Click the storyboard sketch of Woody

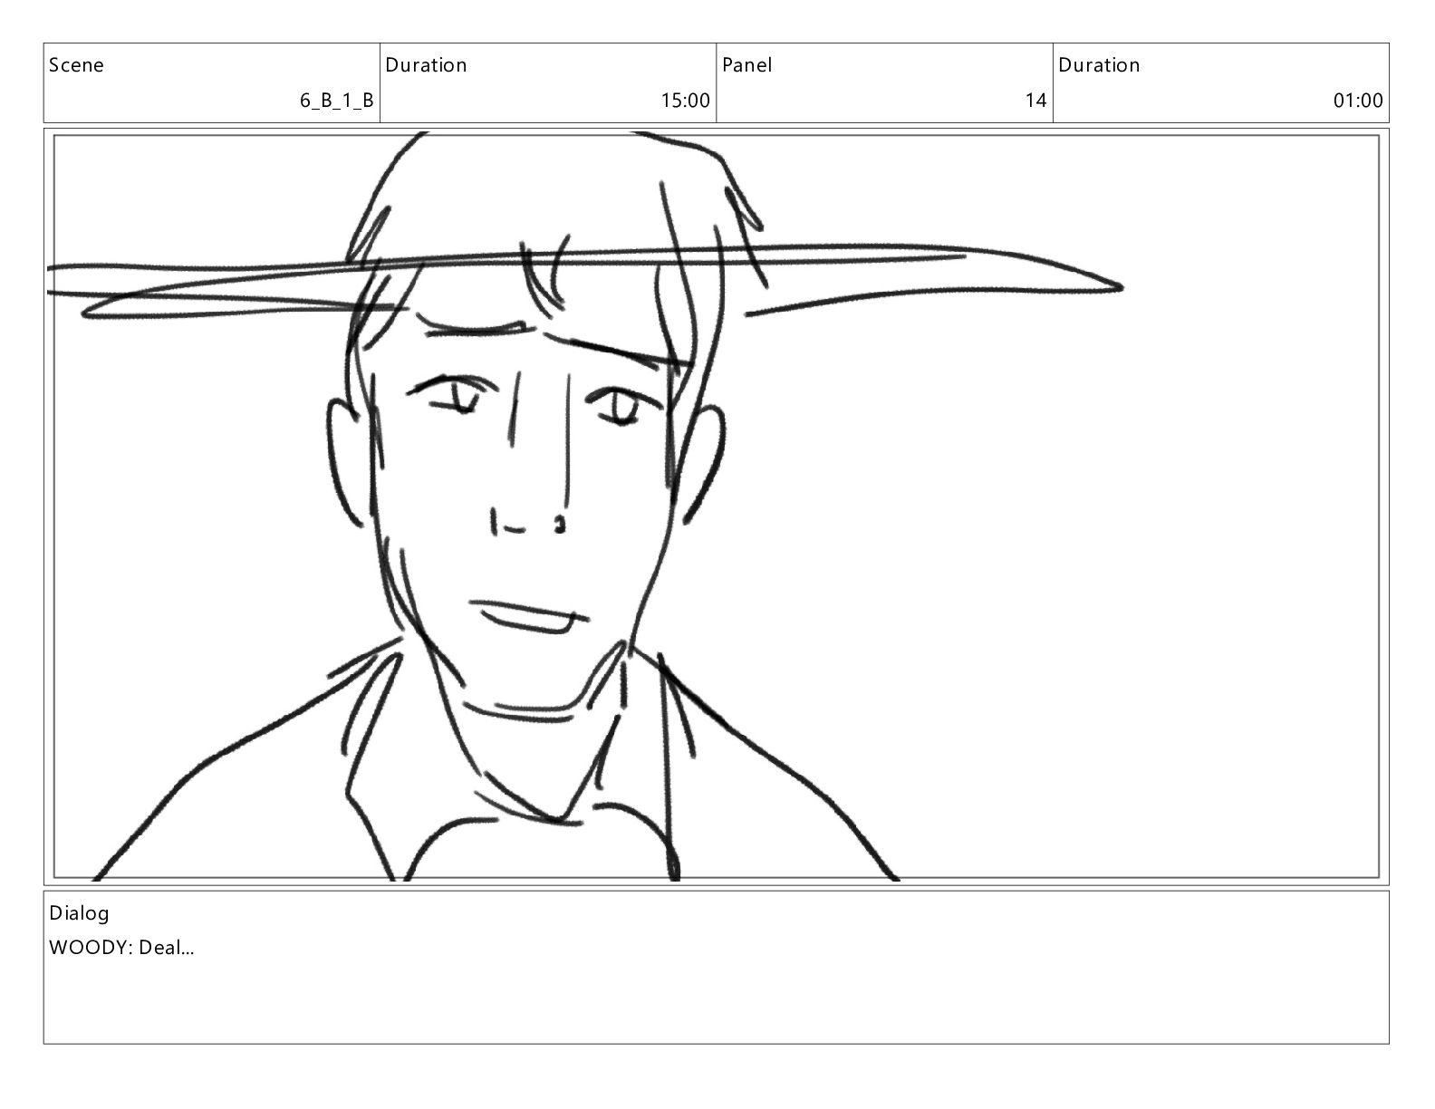716,506
